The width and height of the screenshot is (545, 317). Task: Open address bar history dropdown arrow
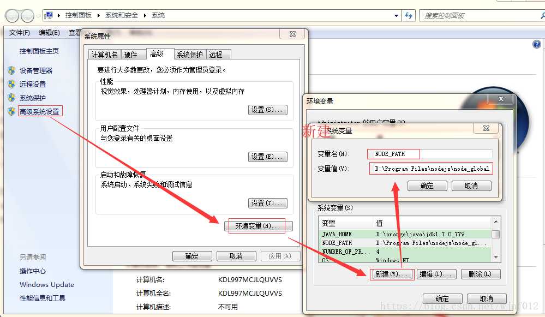396,16
